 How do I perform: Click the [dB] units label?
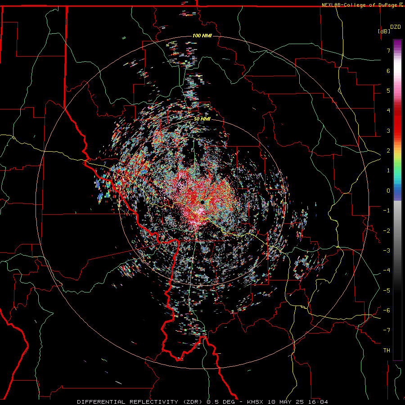click(384, 31)
